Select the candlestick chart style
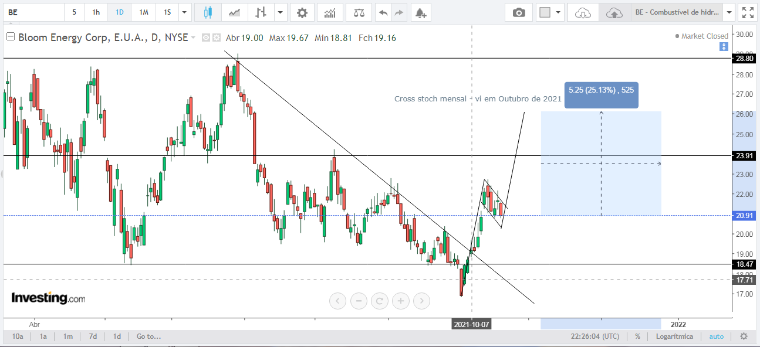The width and height of the screenshot is (760, 347). pyautogui.click(x=207, y=12)
